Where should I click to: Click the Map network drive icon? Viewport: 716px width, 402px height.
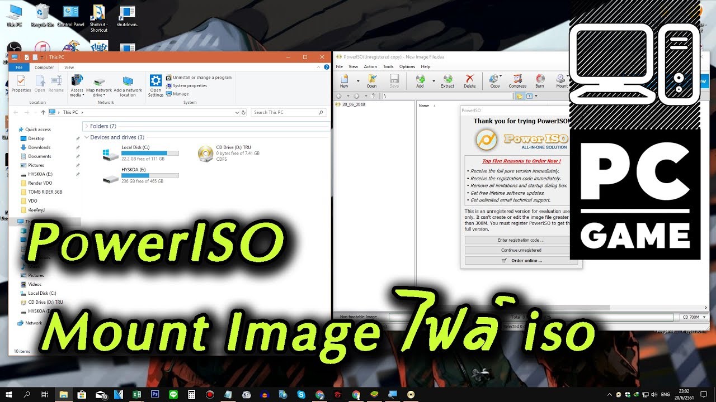[99, 82]
